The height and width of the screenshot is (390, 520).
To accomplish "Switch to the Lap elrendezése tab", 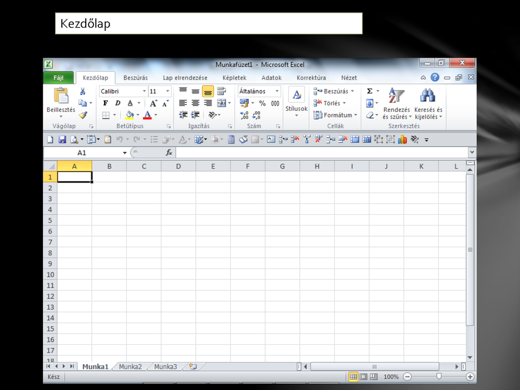I will [x=185, y=77].
